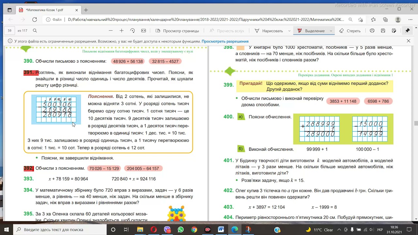Viewport: 418px width, 235px height.
Task: Switch the УКР keyboard language indicator
Action: pyautogui.click(x=380, y=230)
